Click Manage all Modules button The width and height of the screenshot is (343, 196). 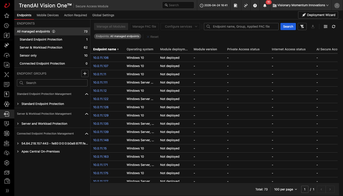(x=111, y=26)
